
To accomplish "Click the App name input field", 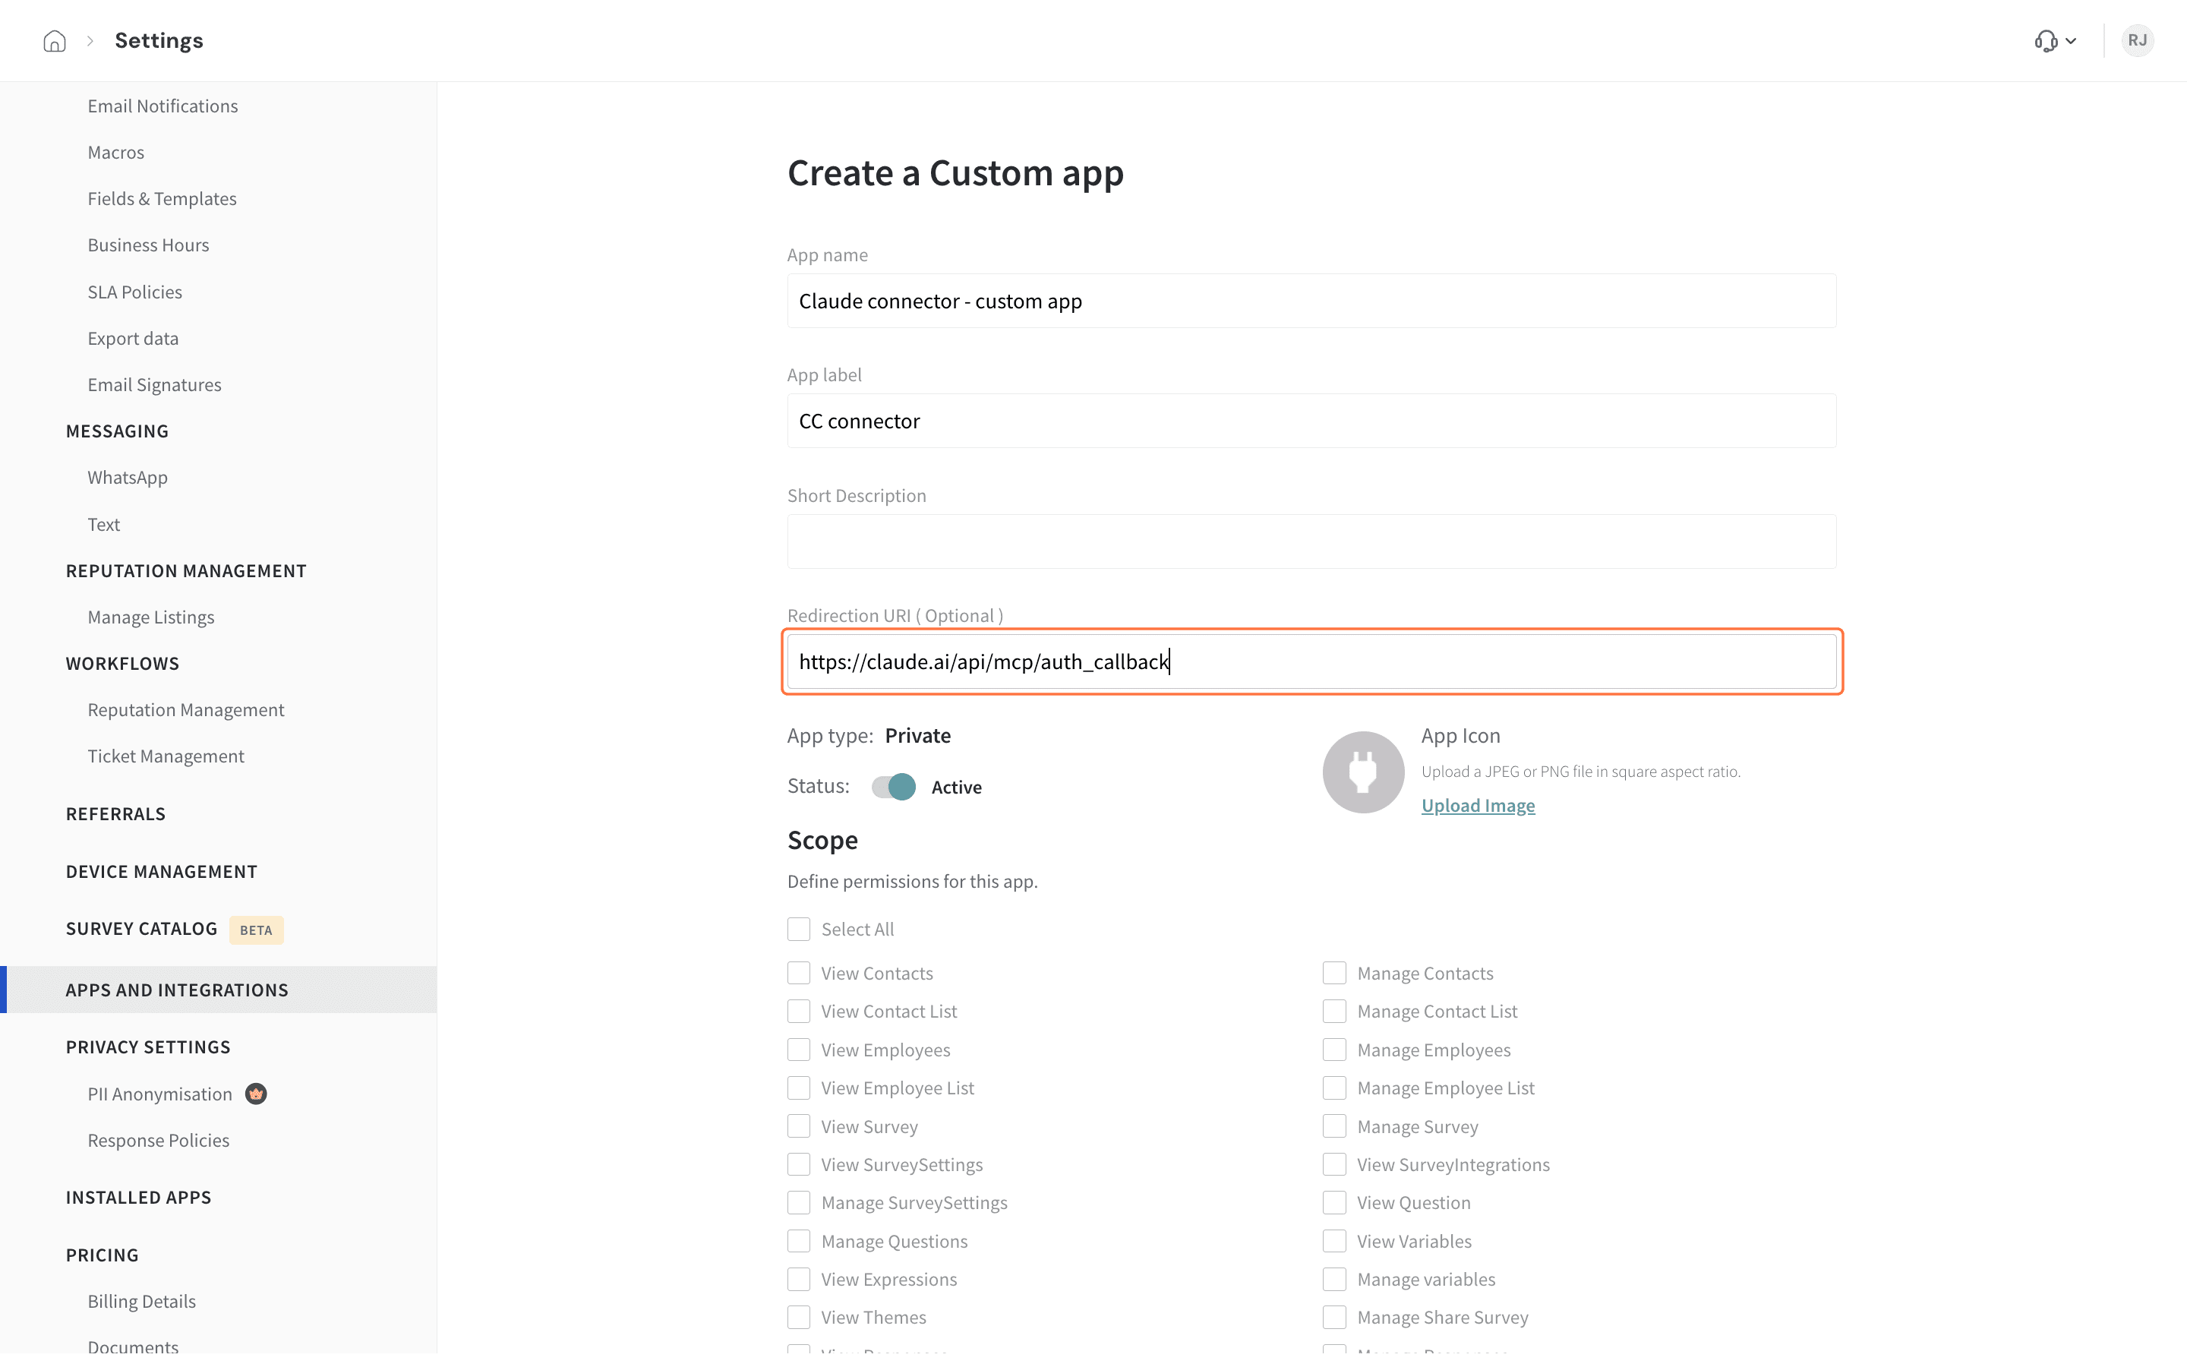I will [x=1311, y=301].
